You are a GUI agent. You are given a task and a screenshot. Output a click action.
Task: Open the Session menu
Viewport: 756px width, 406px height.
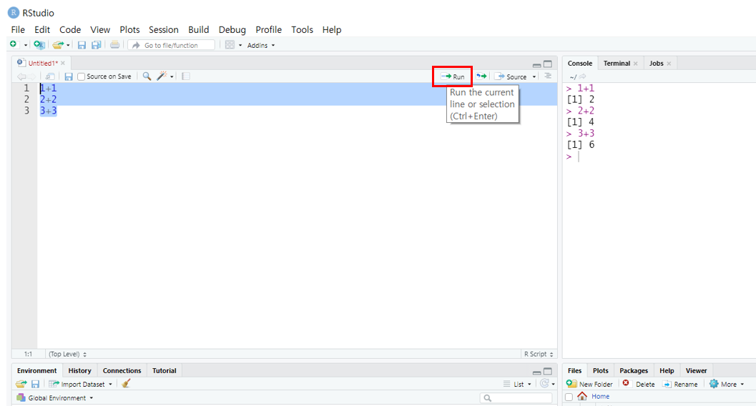click(164, 29)
